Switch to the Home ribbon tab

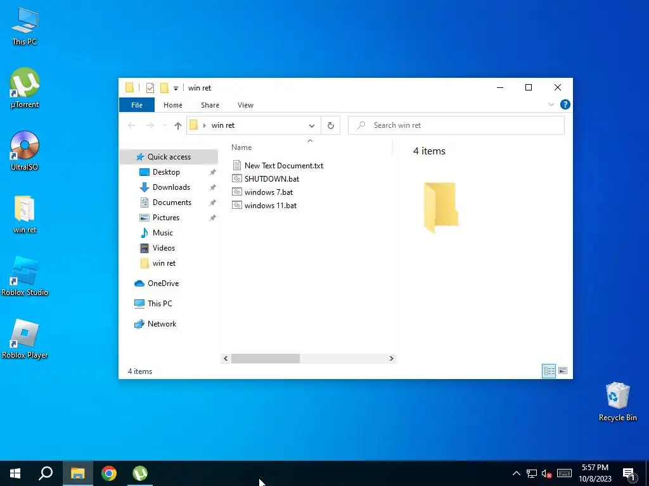pyautogui.click(x=172, y=105)
